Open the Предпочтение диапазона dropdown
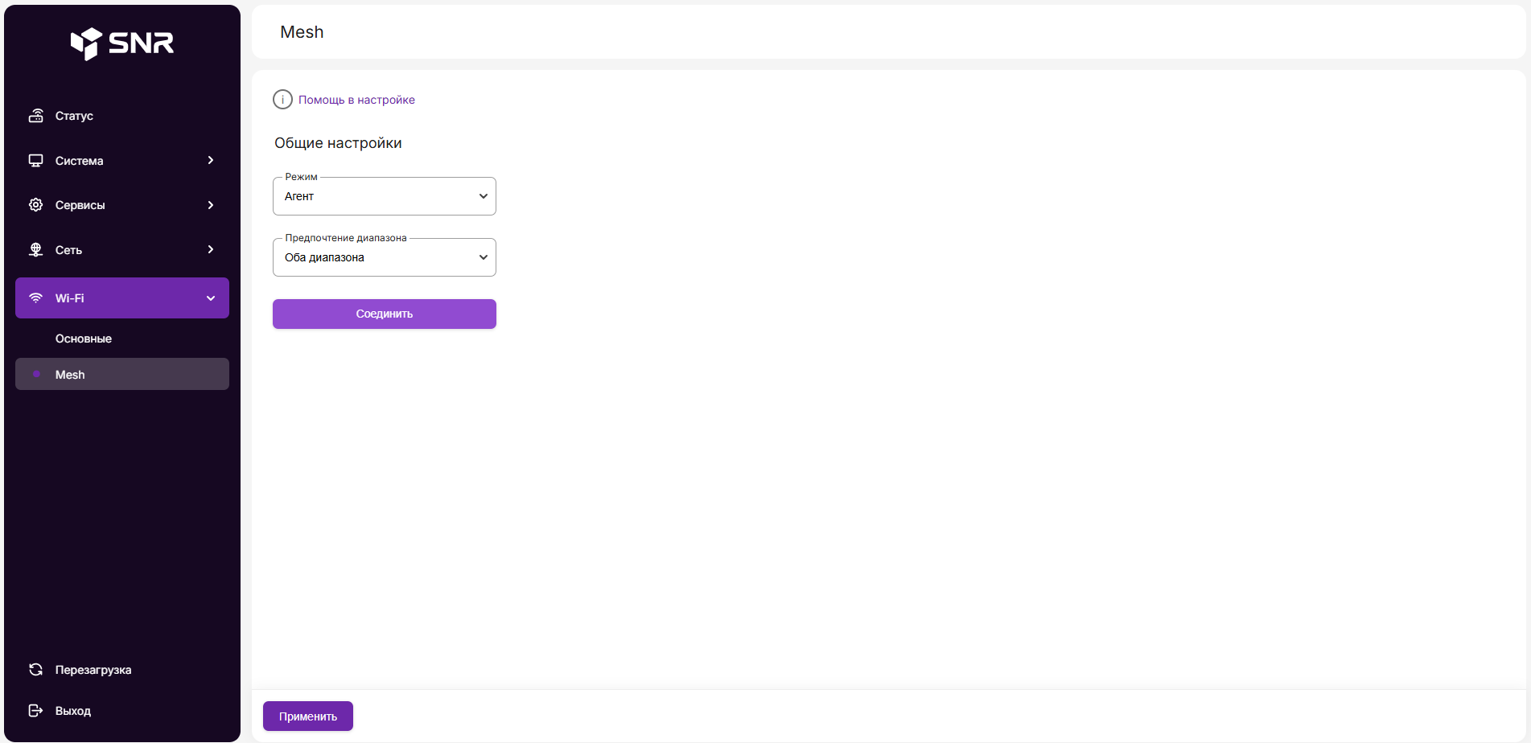This screenshot has height=743, width=1531. tap(385, 257)
